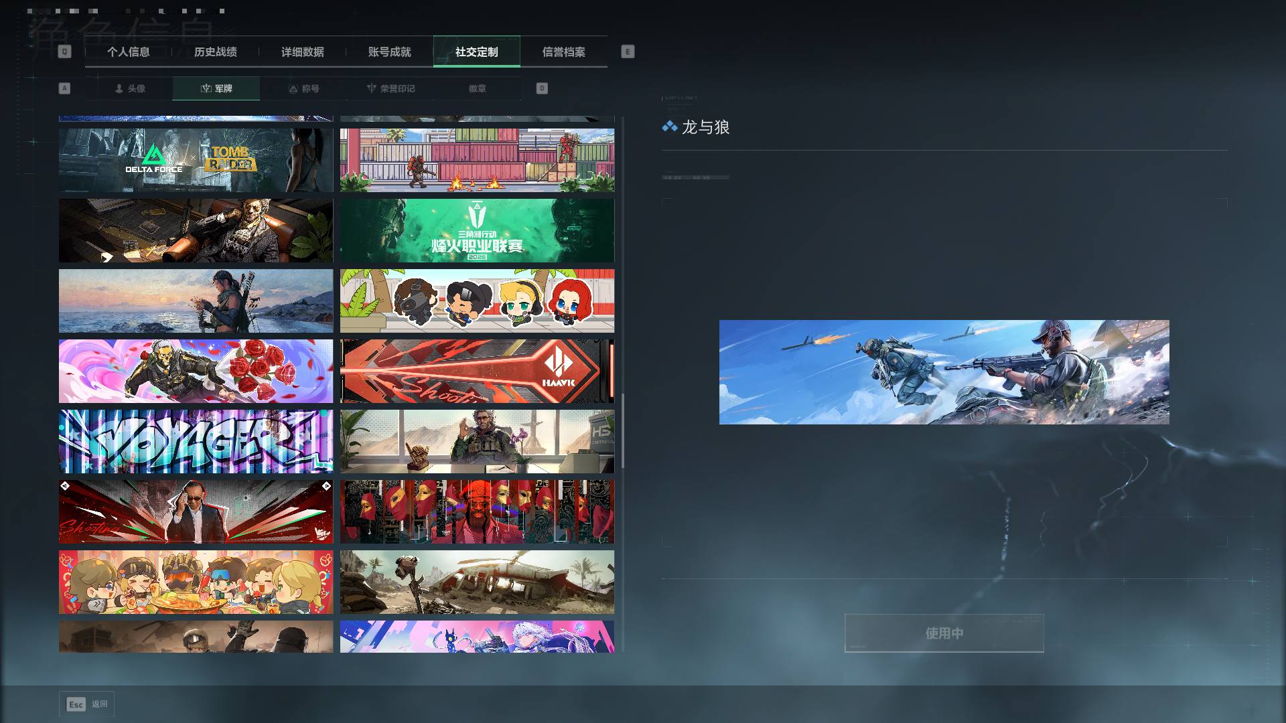1286x723 pixels.
Task: Open the 荣誉印记 sub-tab
Action: point(390,88)
